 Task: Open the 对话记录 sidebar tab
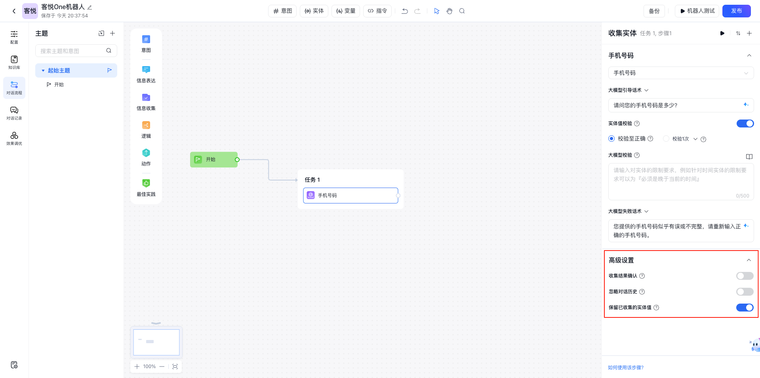tap(14, 113)
